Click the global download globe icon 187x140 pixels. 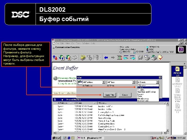(x=68, y=58)
